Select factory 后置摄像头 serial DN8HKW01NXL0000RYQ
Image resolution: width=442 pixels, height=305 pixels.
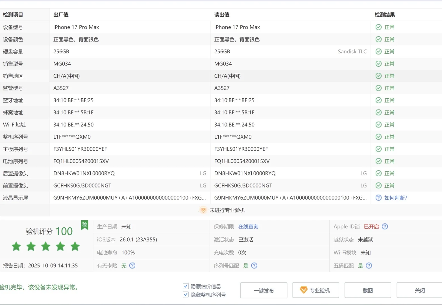pos(84,173)
